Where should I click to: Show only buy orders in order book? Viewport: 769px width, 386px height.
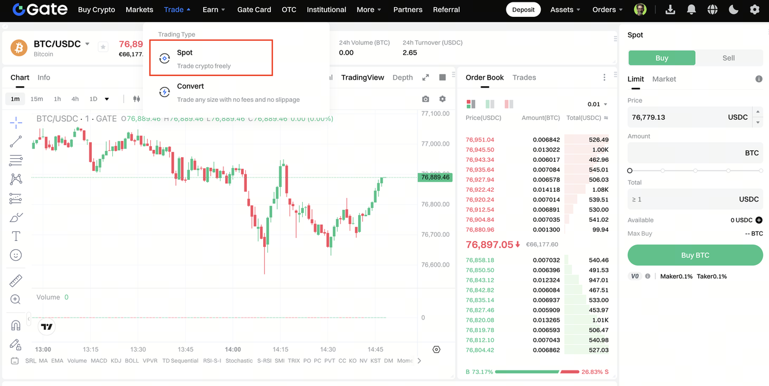(490, 104)
